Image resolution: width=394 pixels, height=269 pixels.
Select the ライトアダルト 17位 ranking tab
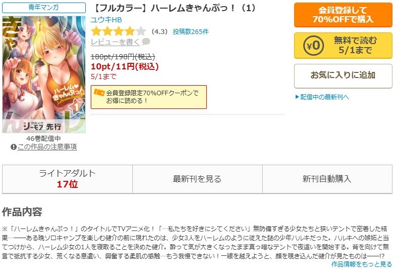coord(67,179)
